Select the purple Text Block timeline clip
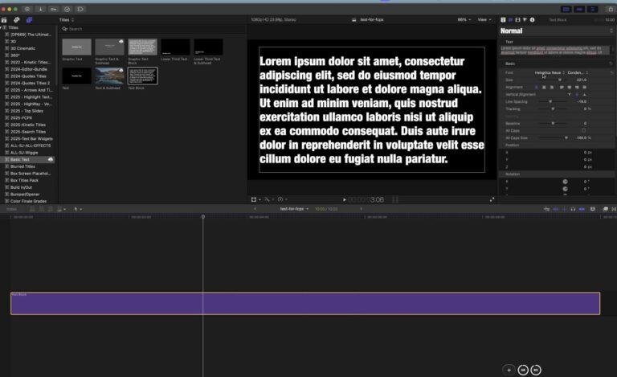Viewport: 617px width, 377px height. click(305, 303)
